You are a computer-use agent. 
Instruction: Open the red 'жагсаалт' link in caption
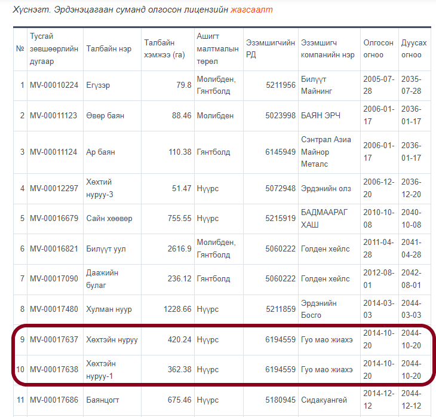click(x=251, y=10)
